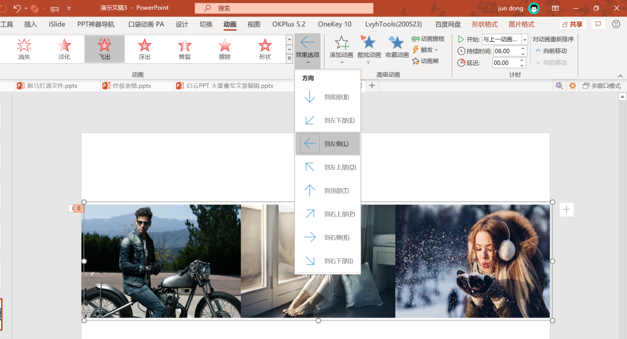Expand animation gallery with More arrow
Image resolution: width=627 pixels, height=339 pixels.
coord(290,59)
